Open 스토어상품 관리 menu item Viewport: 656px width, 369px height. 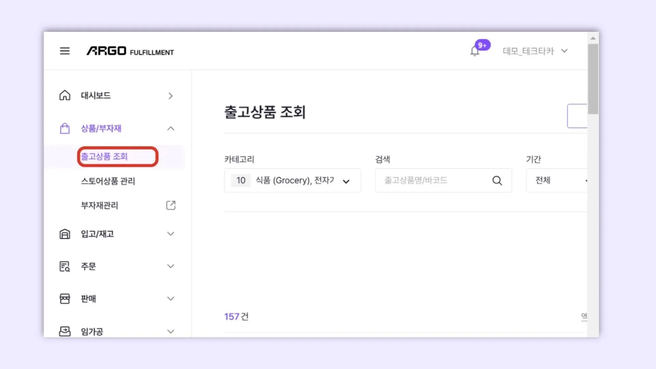click(x=108, y=181)
